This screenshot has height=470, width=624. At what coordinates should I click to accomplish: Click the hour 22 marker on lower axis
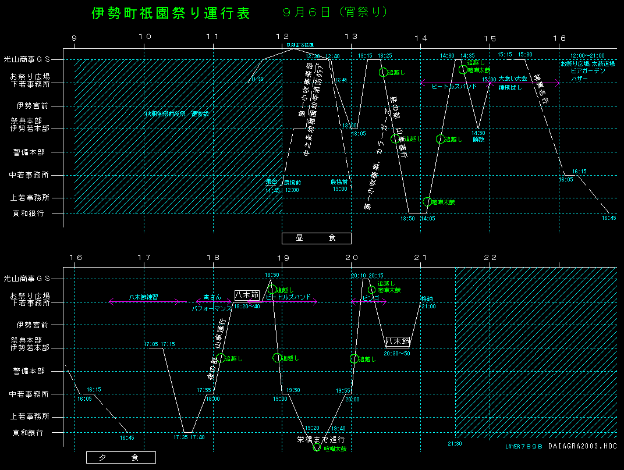point(491,258)
